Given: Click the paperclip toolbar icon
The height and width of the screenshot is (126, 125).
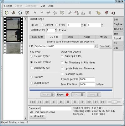Looking at the screenshot, I should (90, 13).
